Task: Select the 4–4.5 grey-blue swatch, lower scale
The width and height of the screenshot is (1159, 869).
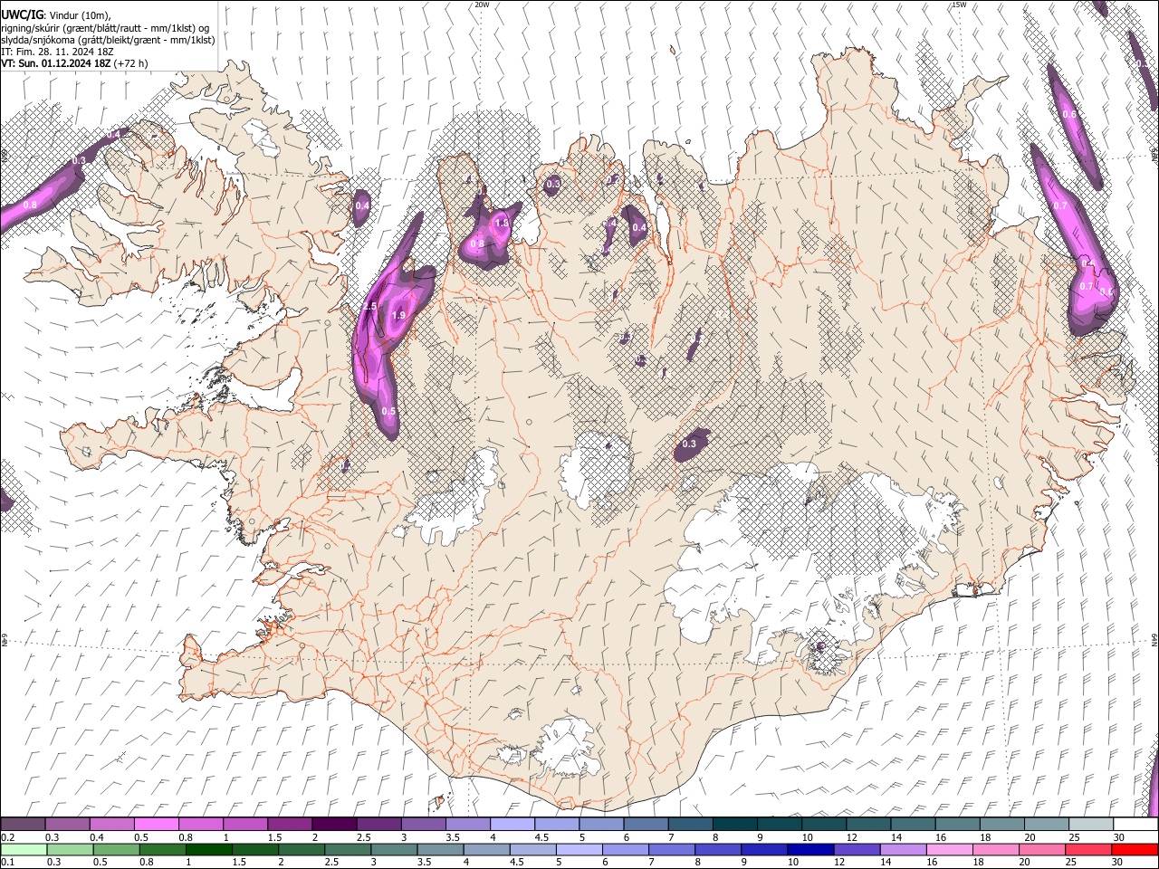Action: coord(486,849)
